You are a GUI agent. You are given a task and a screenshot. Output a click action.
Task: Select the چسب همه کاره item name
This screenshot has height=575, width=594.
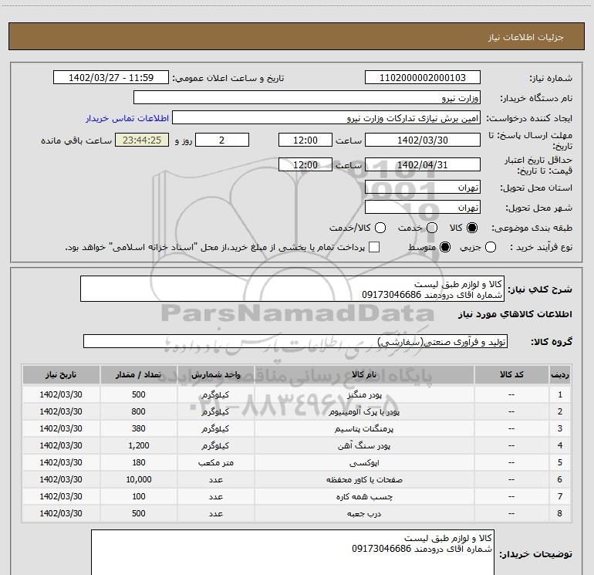364,496
